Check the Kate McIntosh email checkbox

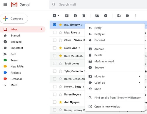click(x=55, y=56)
